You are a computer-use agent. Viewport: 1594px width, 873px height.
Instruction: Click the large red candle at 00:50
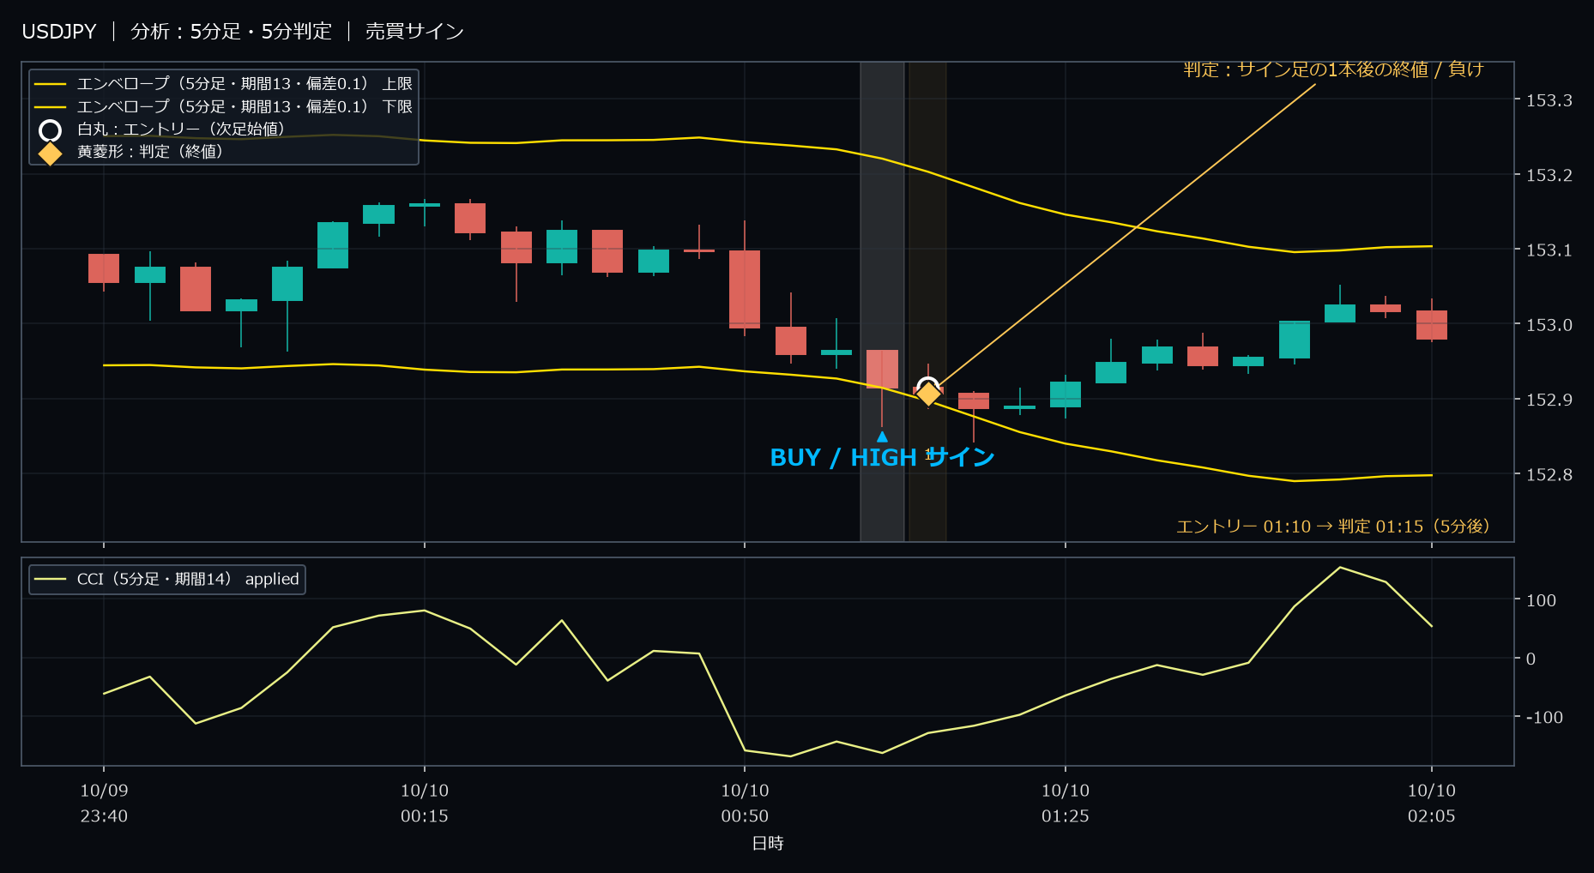click(x=745, y=289)
